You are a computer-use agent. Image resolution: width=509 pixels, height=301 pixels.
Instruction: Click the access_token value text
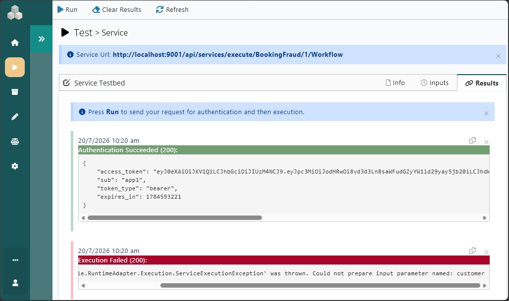click(321, 172)
